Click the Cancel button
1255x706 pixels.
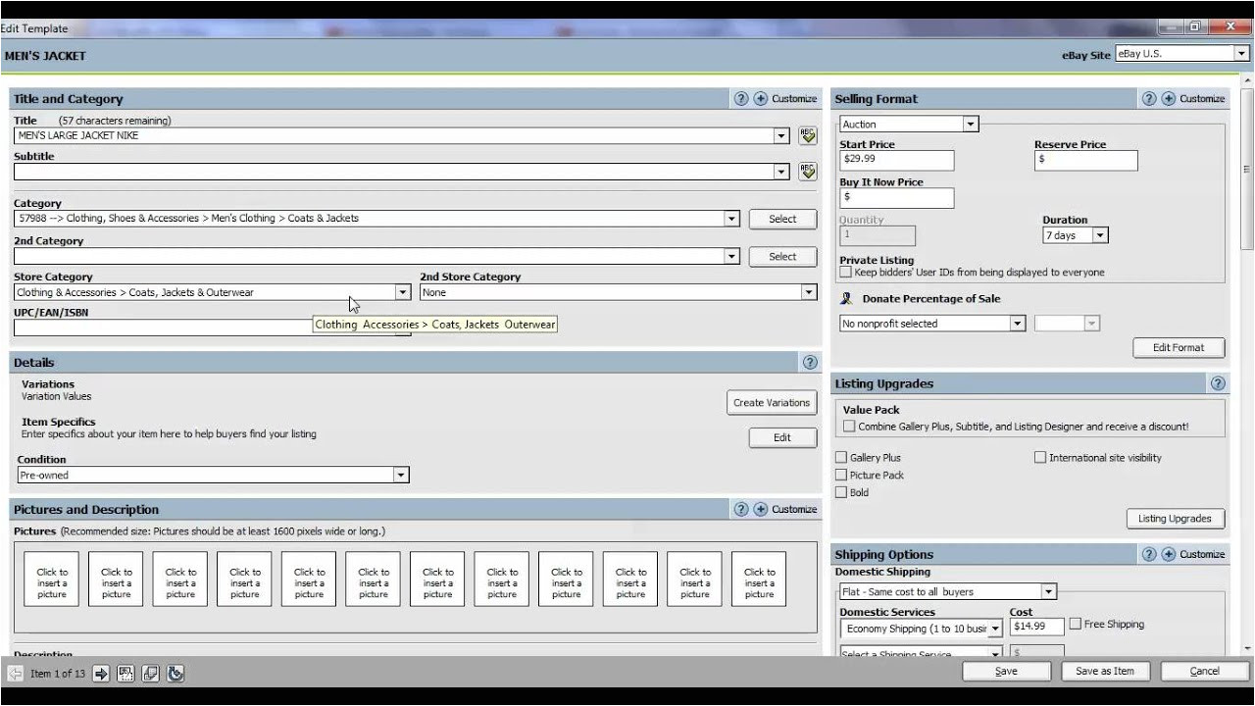[x=1204, y=672]
